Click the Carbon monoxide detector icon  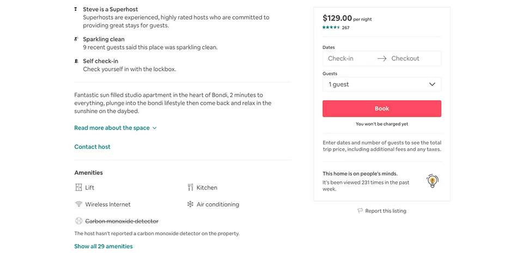(x=78, y=221)
